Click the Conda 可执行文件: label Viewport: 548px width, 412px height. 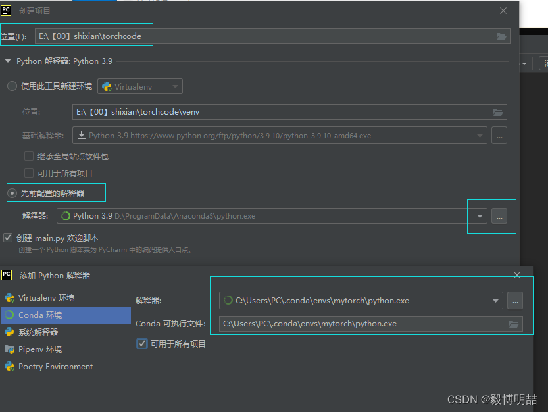click(170, 324)
